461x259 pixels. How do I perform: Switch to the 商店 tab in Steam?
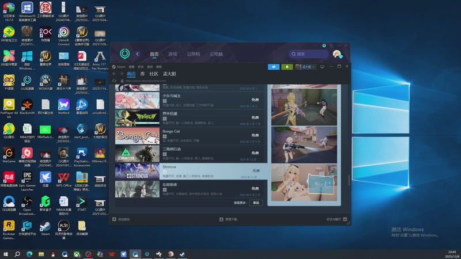(x=131, y=74)
